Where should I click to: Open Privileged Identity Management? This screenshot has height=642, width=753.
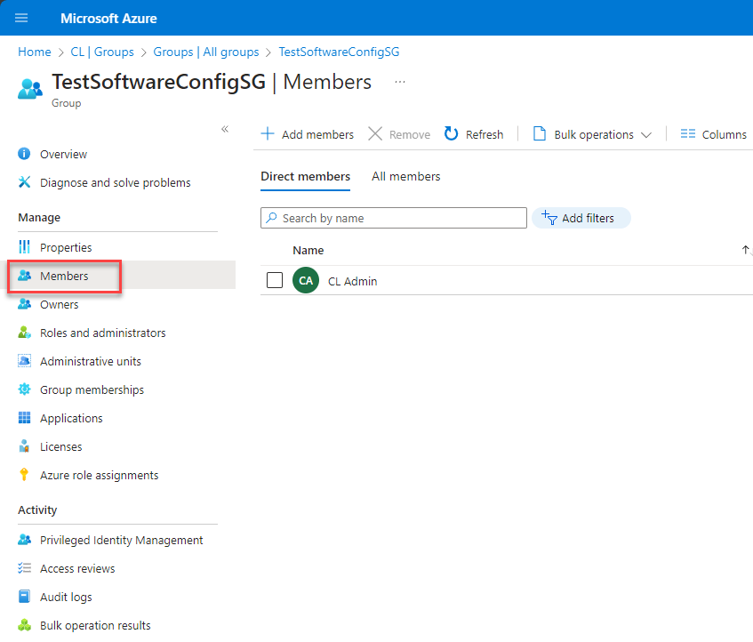122,541
